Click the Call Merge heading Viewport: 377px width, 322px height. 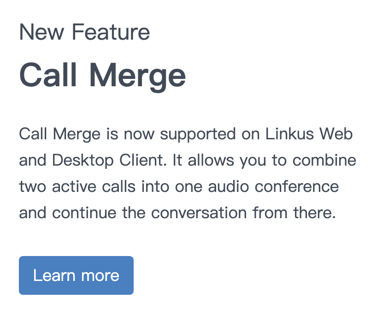(102, 75)
